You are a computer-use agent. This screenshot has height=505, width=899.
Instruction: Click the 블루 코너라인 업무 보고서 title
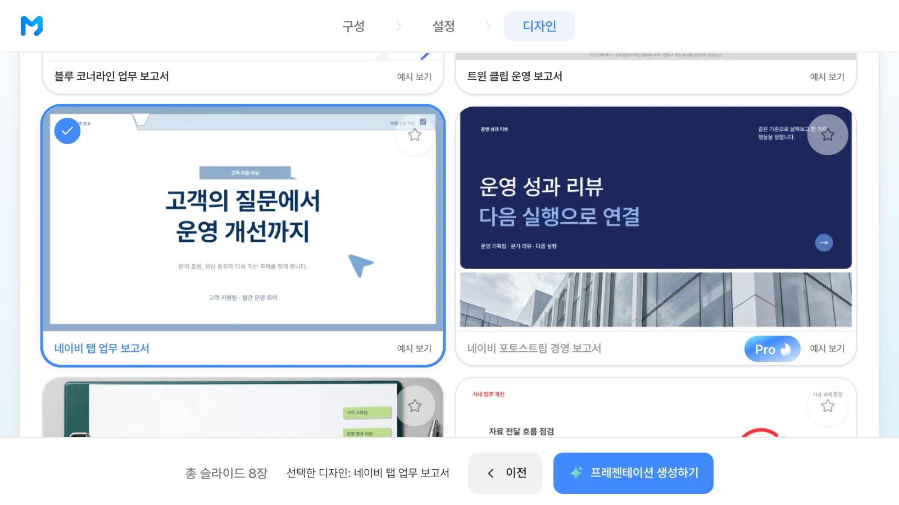(111, 76)
